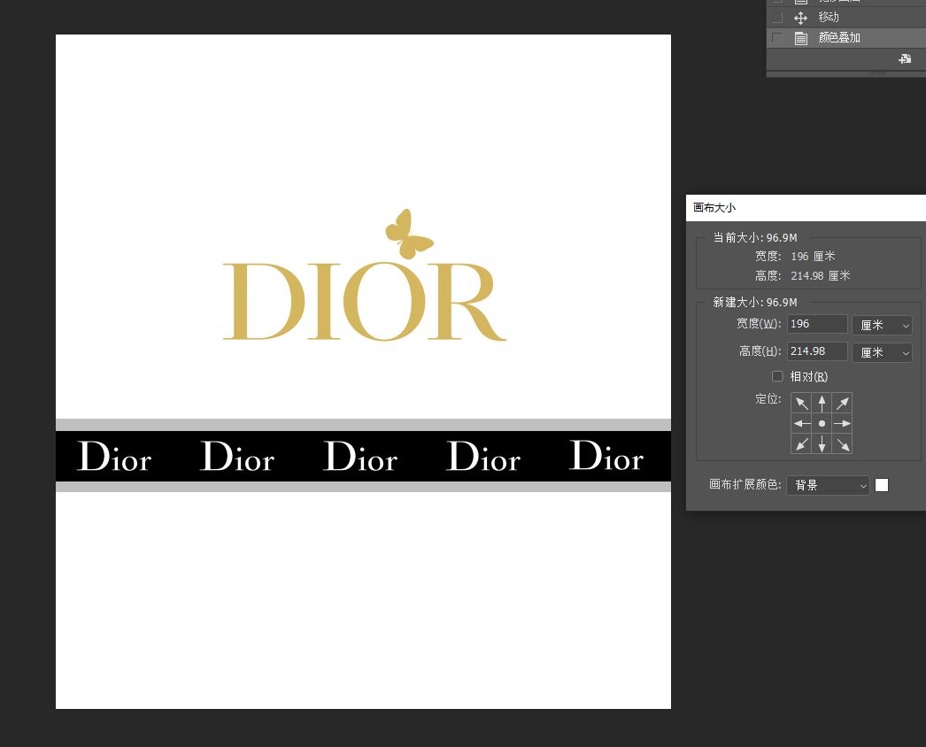The height and width of the screenshot is (747, 926).
Task: Click the last white Dior on black band
Action: tap(606, 456)
